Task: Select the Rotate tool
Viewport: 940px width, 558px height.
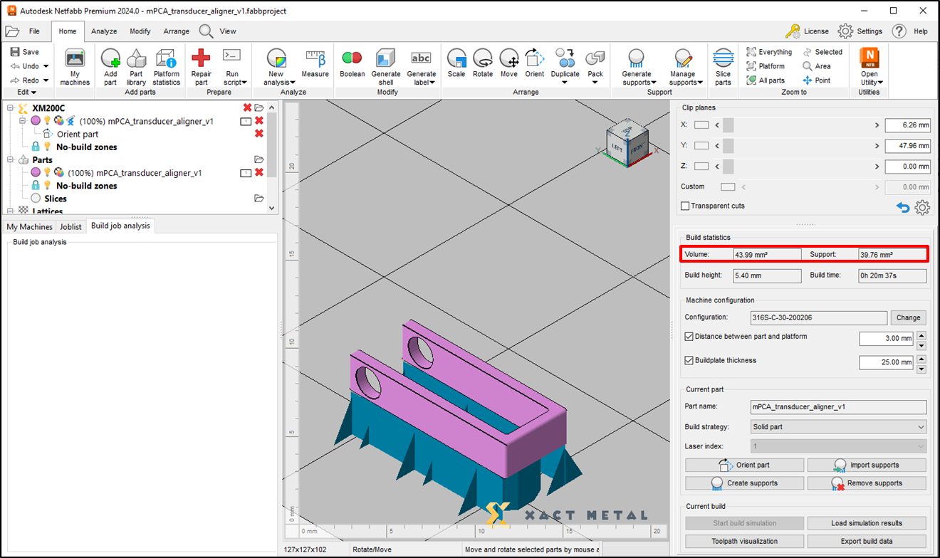Action: point(483,63)
